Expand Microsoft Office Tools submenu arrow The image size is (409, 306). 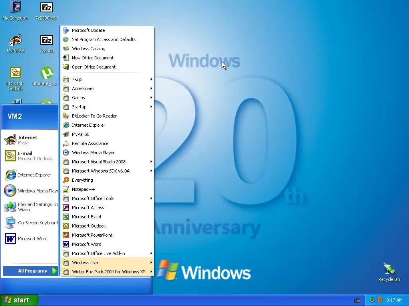tap(151, 198)
